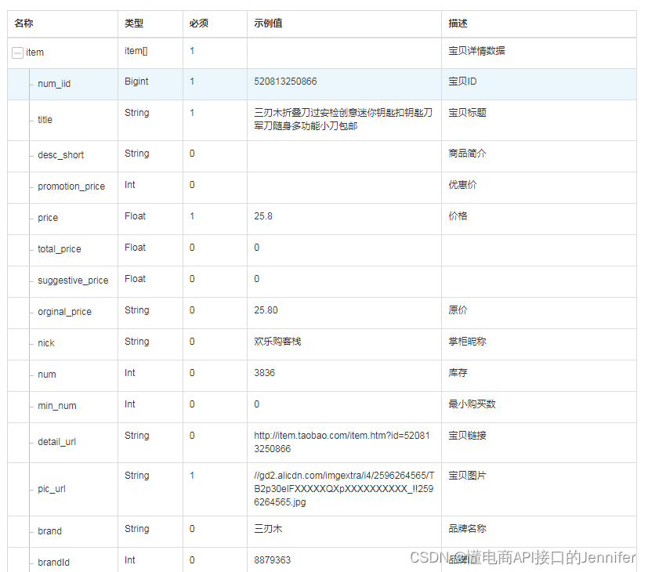This screenshot has height=572, width=648.
Task: Select the pic_url field name
Action: point(52,489)
